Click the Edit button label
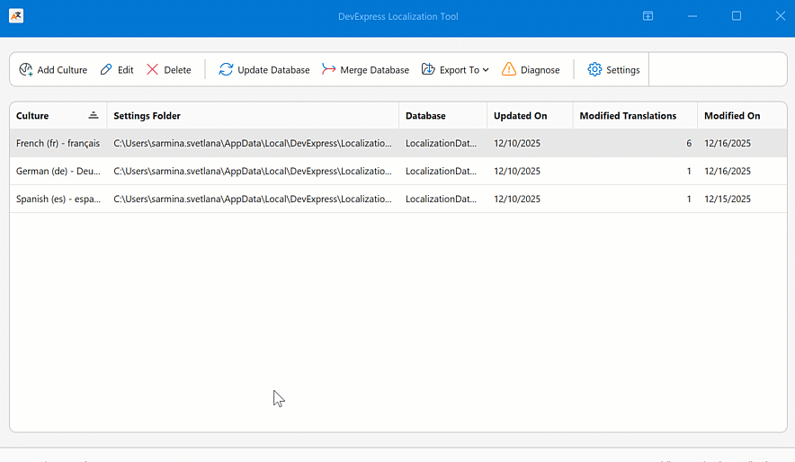Viewport: 795px width, 462px height. tap(125, 70)
